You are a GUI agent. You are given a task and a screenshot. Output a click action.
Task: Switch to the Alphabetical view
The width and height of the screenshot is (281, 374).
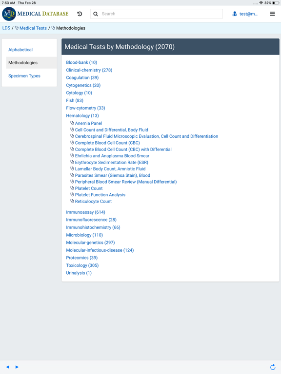(20, 50)
